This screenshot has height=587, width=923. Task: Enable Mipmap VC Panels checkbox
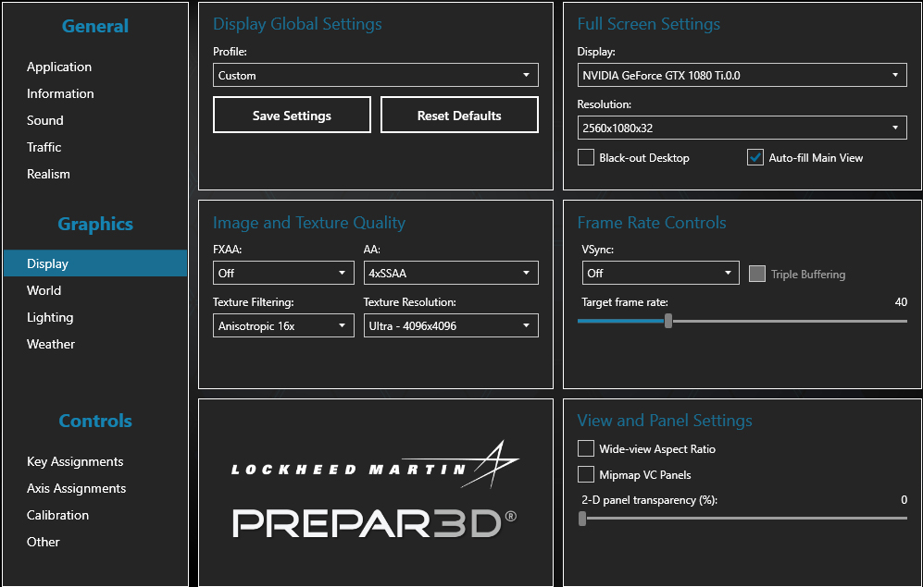(586, 474)
